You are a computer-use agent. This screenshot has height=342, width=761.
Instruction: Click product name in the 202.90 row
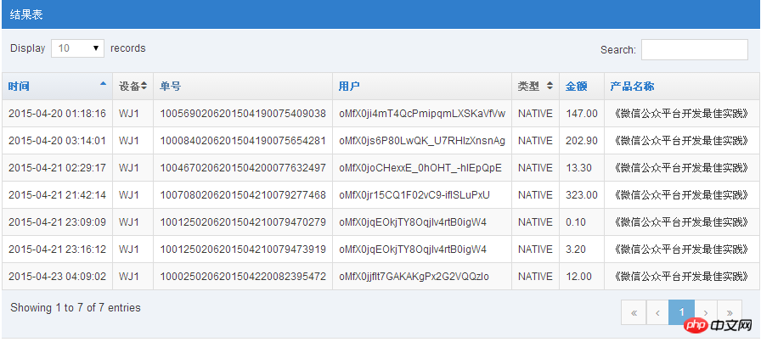682,141
